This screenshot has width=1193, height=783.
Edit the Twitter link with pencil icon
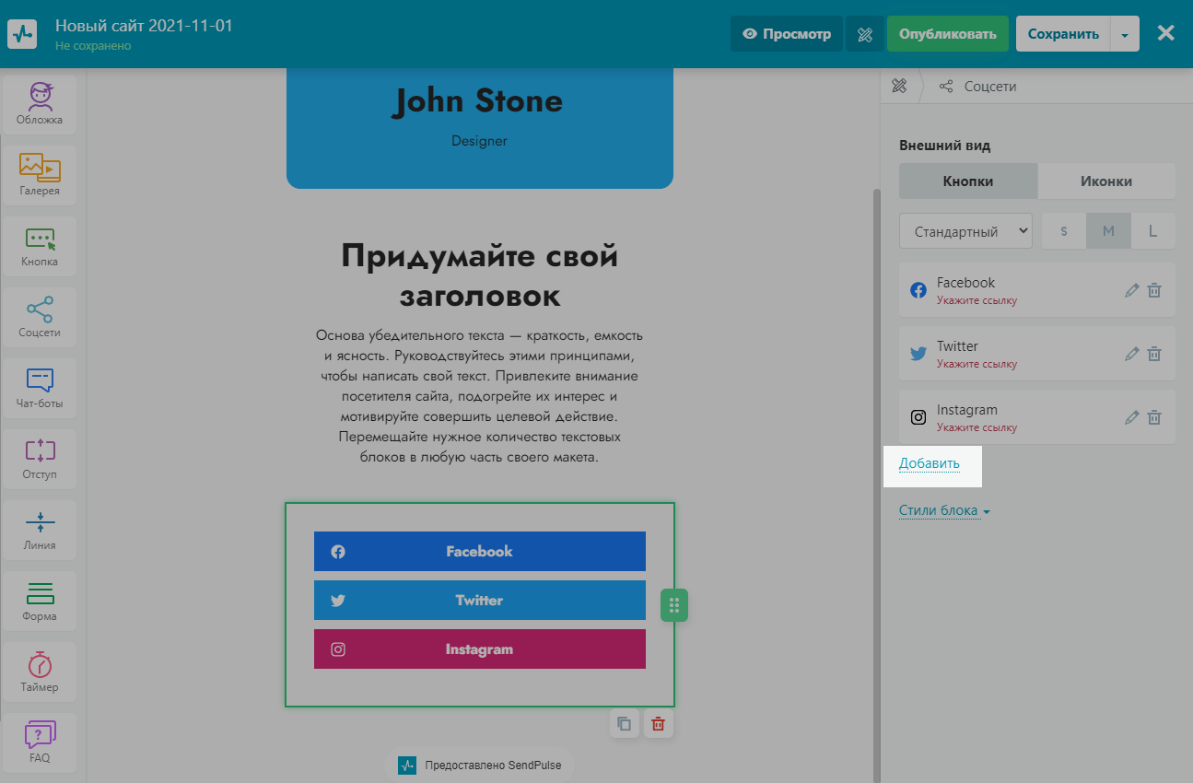coord(1132,354)
